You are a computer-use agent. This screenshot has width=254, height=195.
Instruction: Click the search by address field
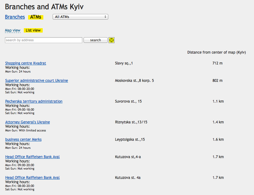pyautogui.click(x=44, y=40)
